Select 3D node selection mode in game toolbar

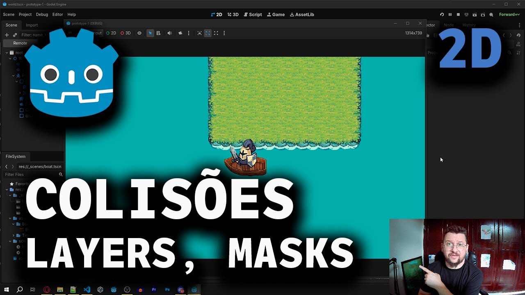(126, 33)
